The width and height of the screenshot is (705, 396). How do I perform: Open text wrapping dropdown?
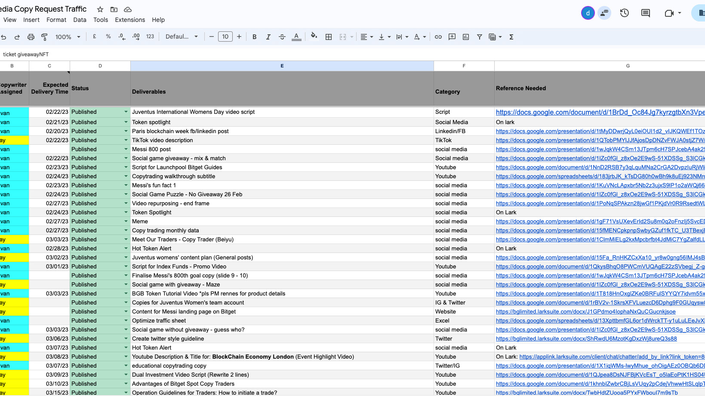click(402, 37)
